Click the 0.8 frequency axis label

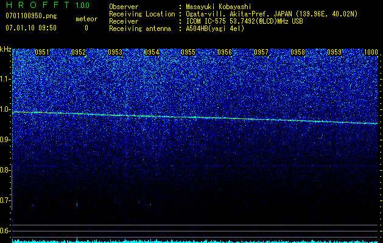(x=5, y=170)
